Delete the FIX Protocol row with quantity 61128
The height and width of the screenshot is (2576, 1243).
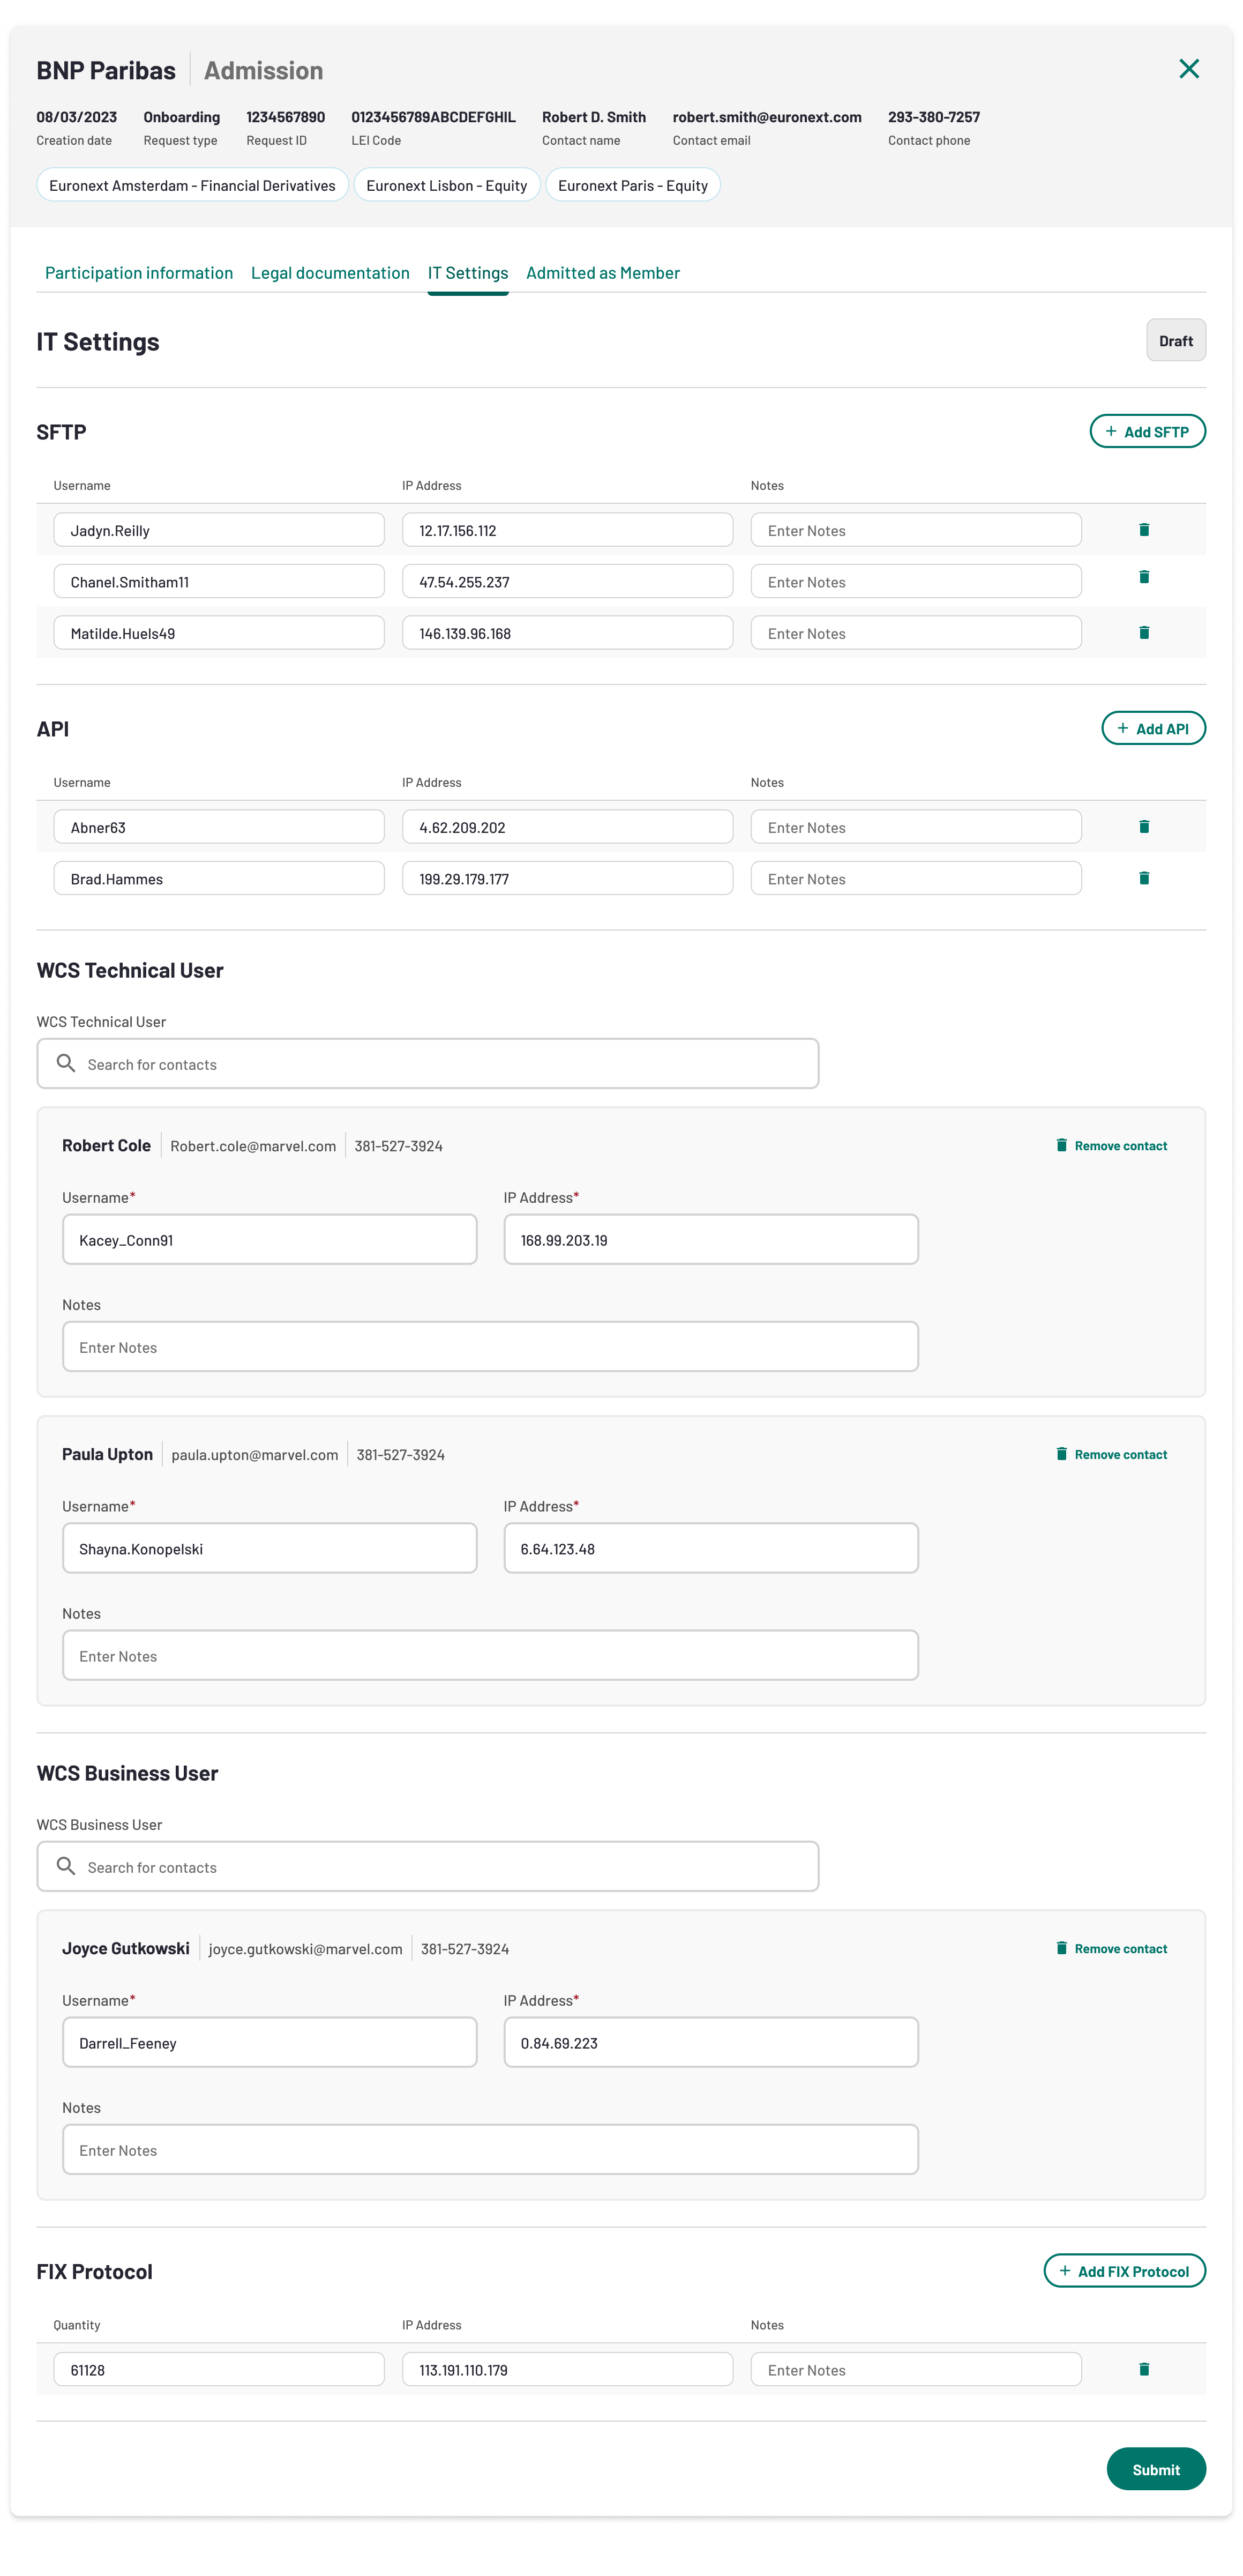click(x=1144, y=2369)
